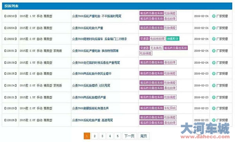Click 下一页 next page button
The image size is (235, 142).
[x=129, y=136]
